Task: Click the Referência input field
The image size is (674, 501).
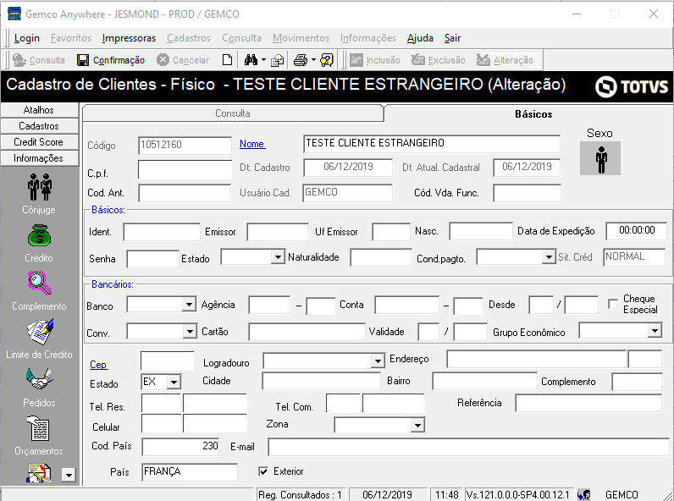Action: point(588,404)
